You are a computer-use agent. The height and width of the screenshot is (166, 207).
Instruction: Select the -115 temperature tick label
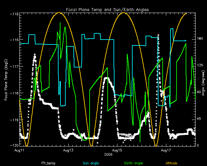tap(14, 14)
